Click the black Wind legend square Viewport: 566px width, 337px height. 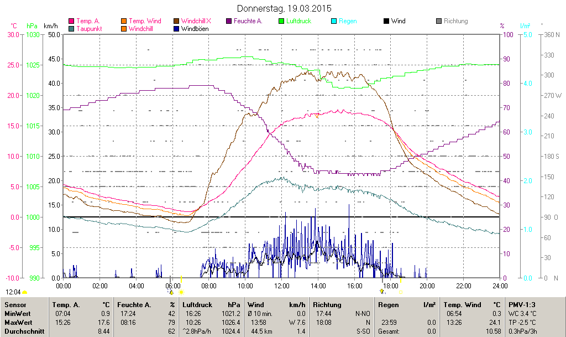click(386, 21)
